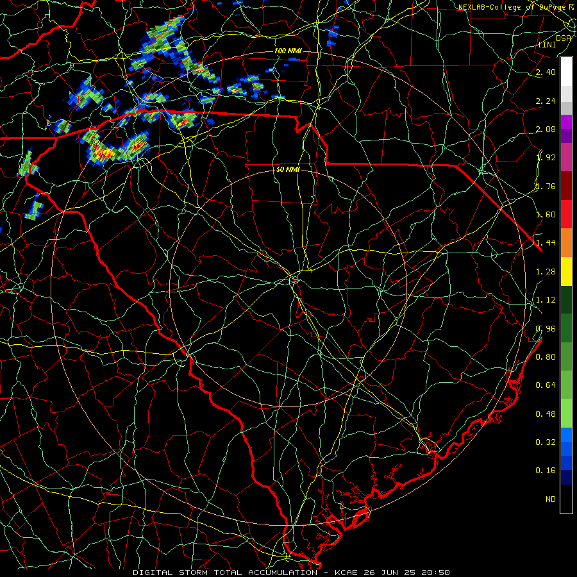Click the 0.48 legend value

pyautogui.click(x=546, y=414)
